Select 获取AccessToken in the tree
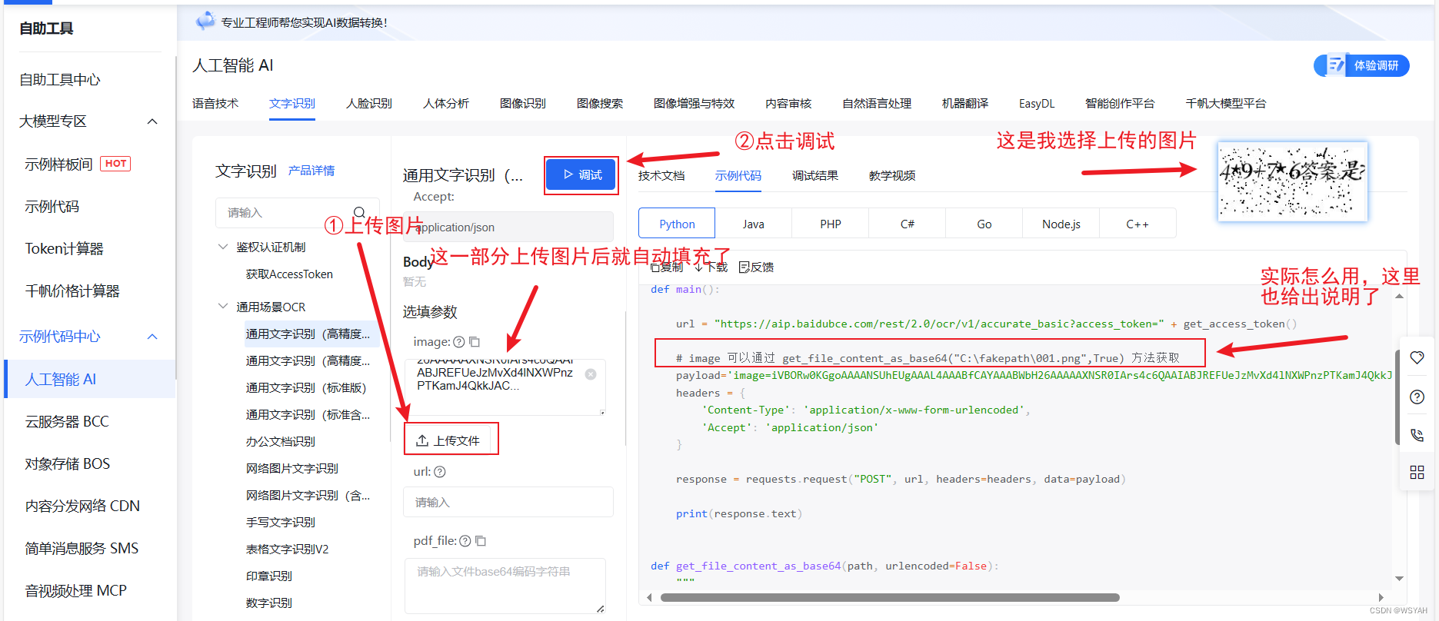The height and width of the screenshot is (621, 1439). click(x=289, y=274)
